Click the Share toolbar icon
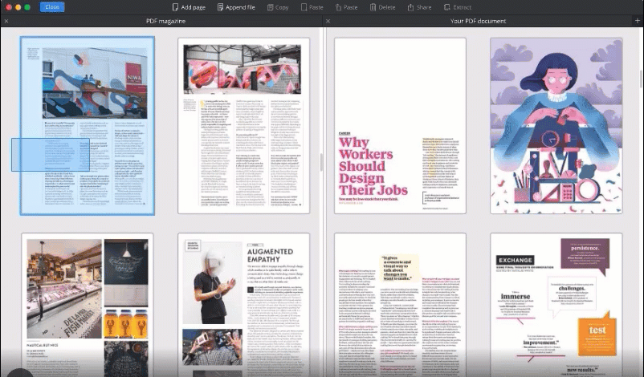The height and width of the screenshot is (377, 644). click(410, 7)
